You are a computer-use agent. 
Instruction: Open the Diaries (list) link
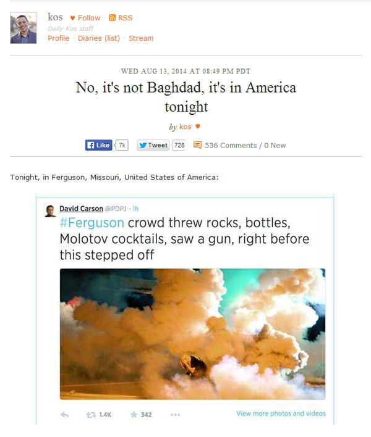click(x=99, y=38)
